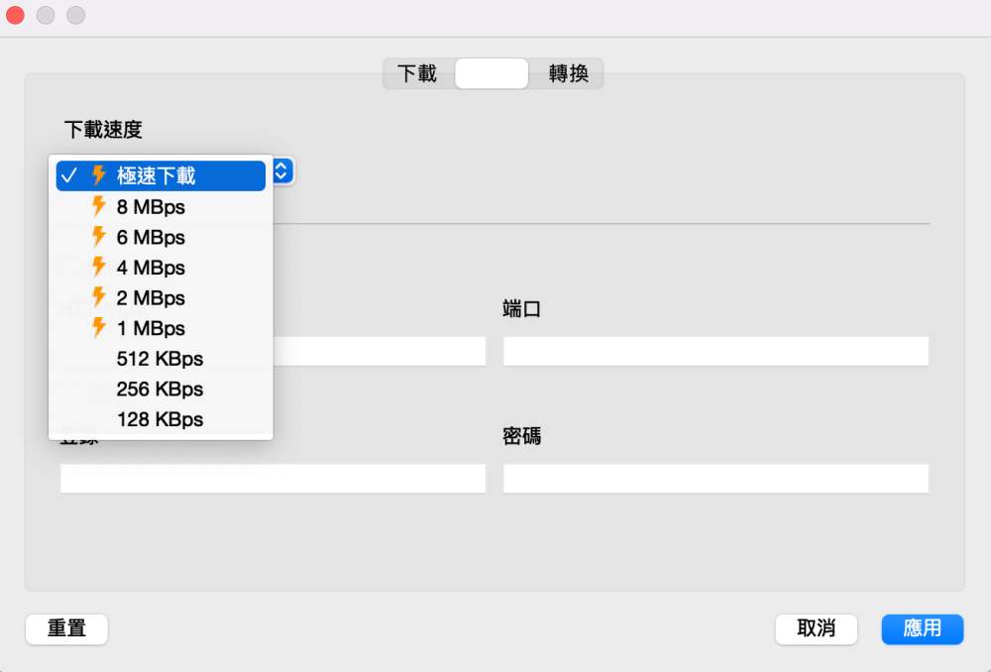This screenshot has height=672, width=991.
Task: Select the 512 KBps speed option
Action: [160, 359]
